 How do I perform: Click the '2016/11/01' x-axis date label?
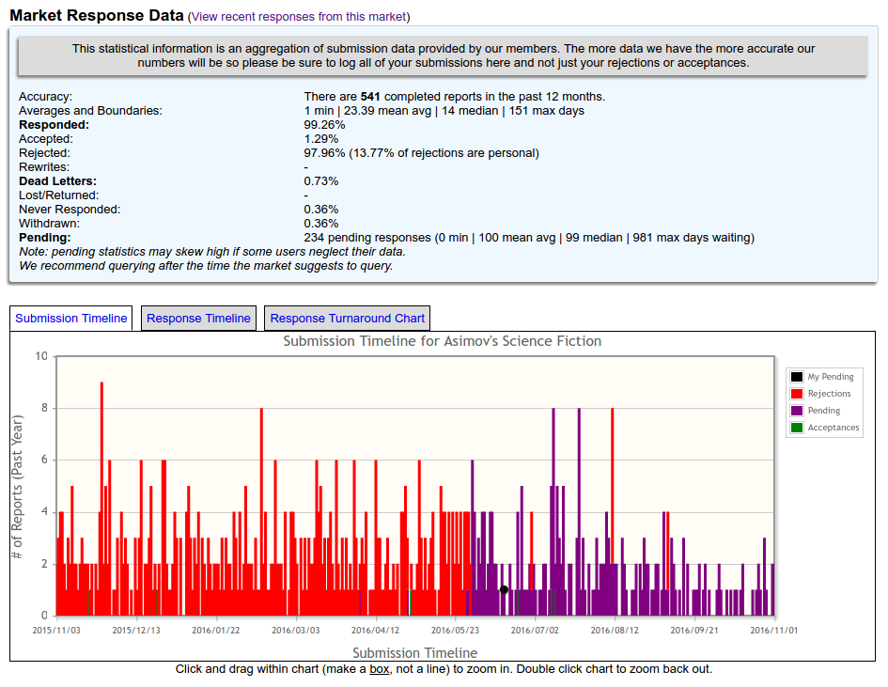774,631
